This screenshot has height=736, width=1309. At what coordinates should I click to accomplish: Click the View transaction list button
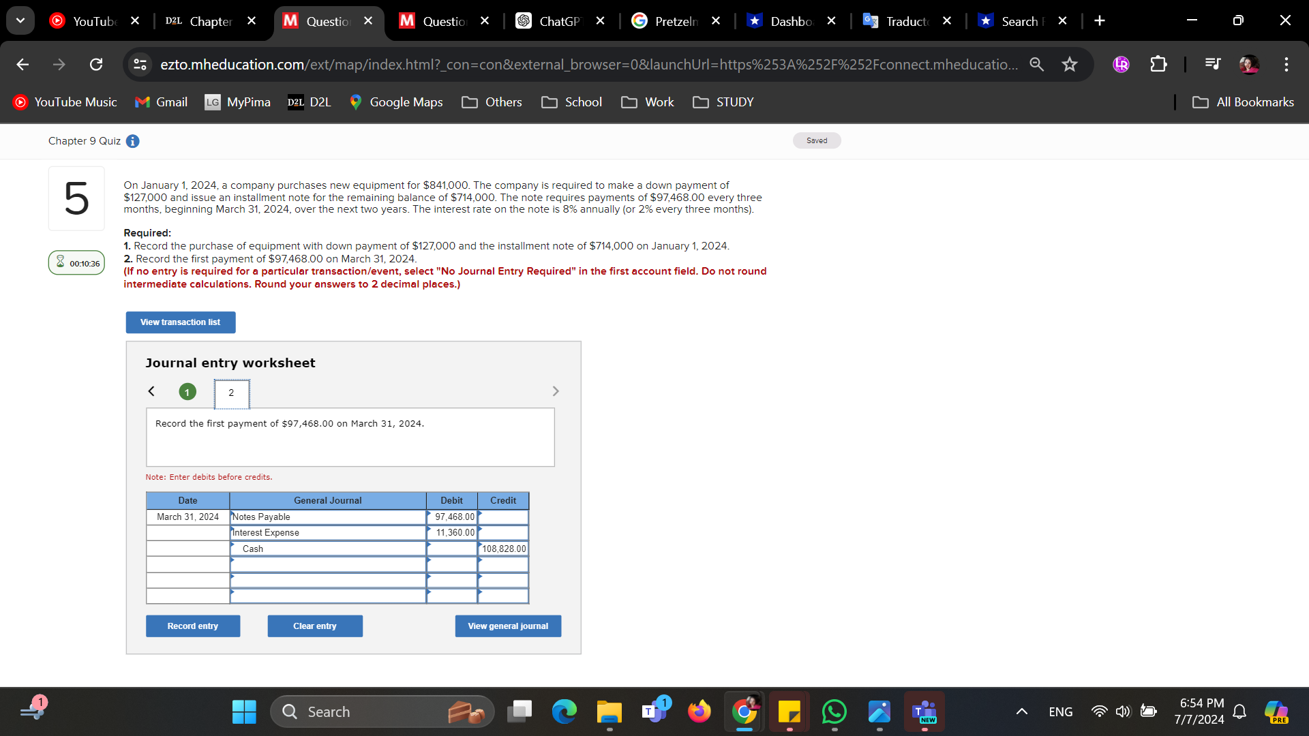point(180,322)
